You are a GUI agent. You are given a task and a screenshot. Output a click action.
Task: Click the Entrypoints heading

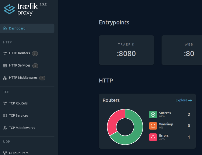click(x=114, y=22)
